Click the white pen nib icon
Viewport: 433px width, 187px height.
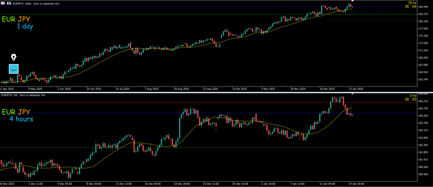coord(14,57)
